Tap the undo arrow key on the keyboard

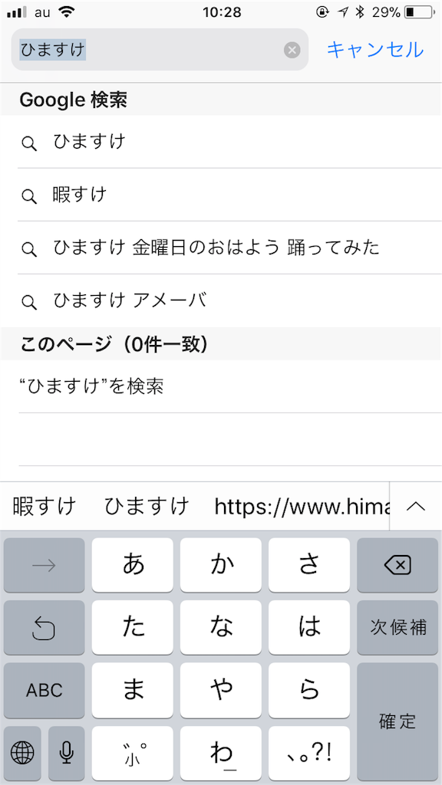click(x=44, y=628)
